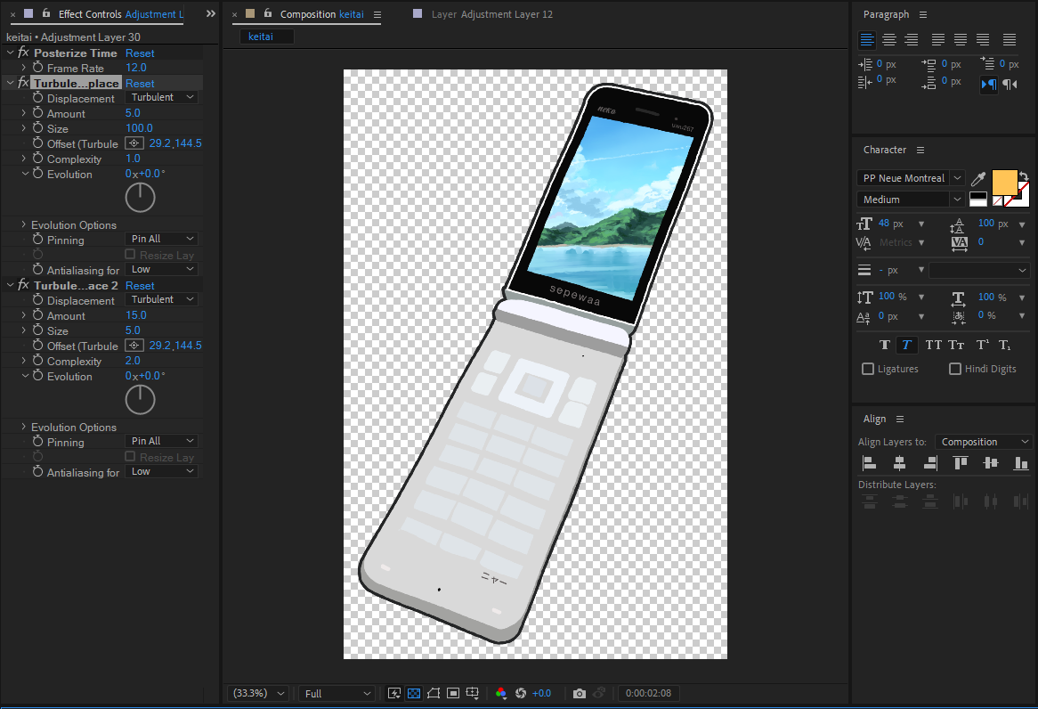The width and height of the screenshot is (1038, 709).
Task: Collapse the Posterize Time effect
Action: click(x=10, y=53)
